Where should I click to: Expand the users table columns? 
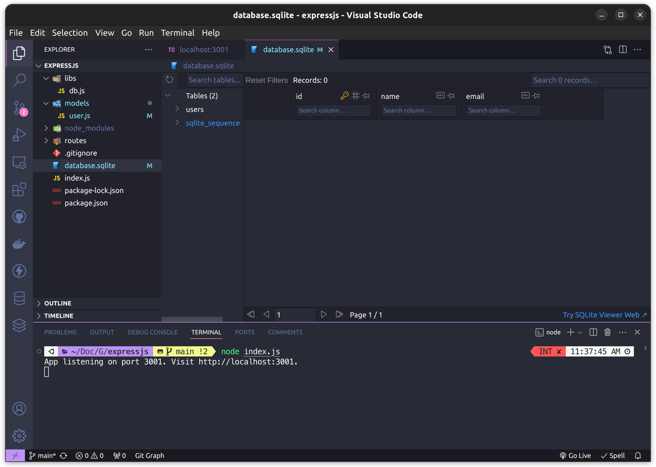click(x=177, y=109)
